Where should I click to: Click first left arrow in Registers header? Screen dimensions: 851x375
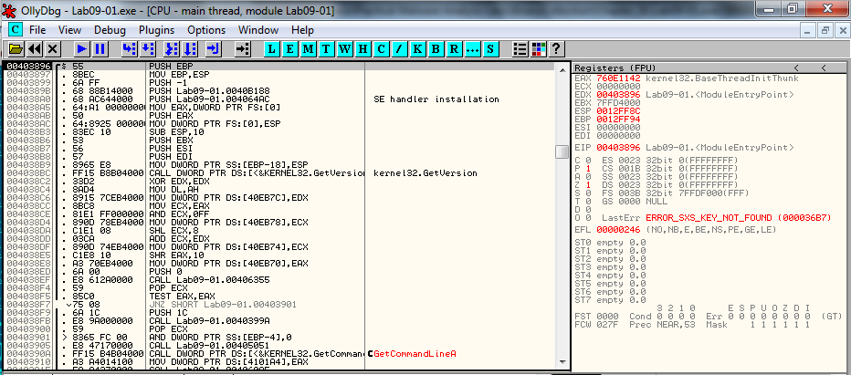pos(796,68)
